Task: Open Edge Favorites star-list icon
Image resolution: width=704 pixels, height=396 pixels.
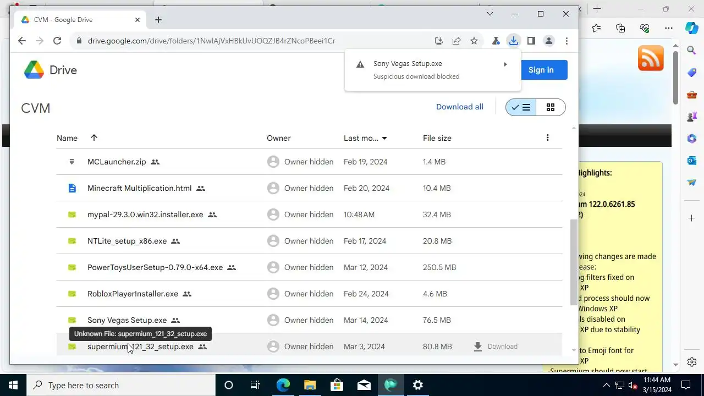Action: [x=596, y=28]
